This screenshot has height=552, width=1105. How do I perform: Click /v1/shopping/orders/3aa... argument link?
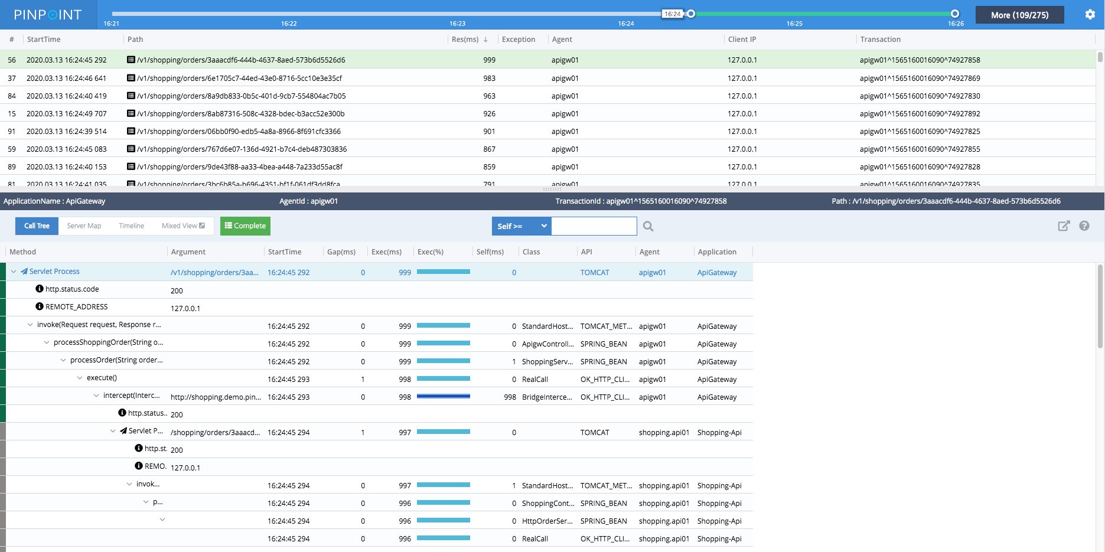(214, 272)
